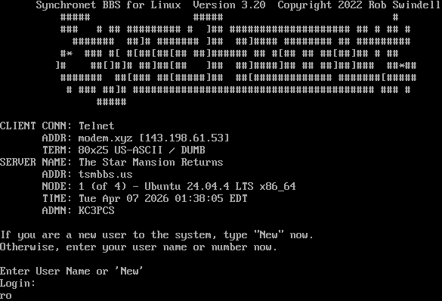The height and width of the screenshot is (301, 442).
Task: Click the Version 3.20 text
Action: click(x=229, y=5)
